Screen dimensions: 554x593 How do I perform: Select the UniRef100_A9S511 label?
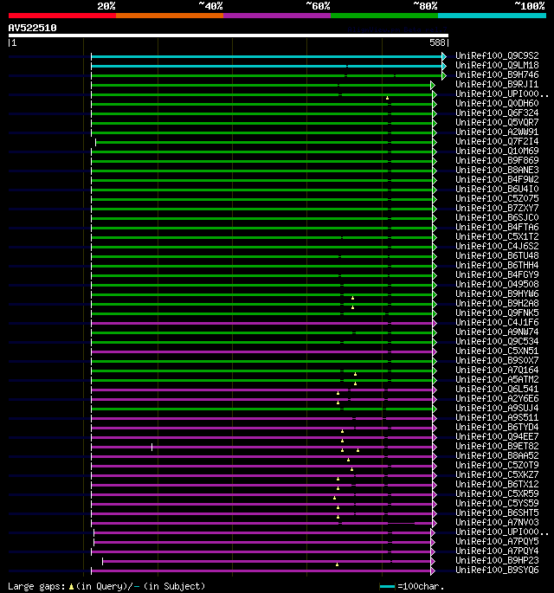(497, 417)
